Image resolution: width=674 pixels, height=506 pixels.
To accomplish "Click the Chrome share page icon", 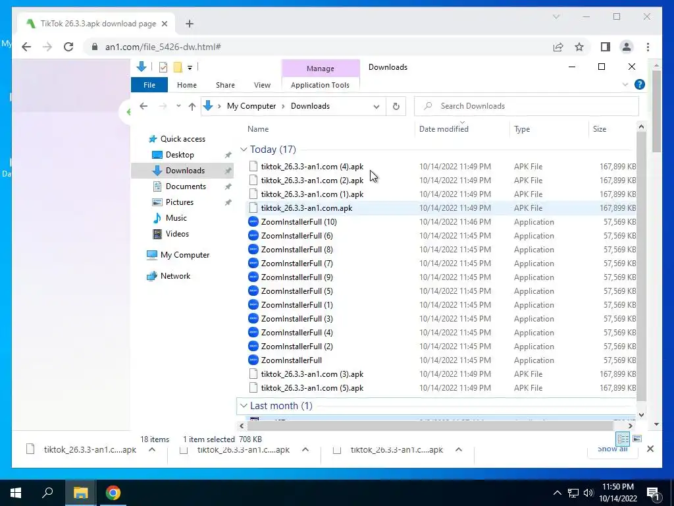I will [558, 47].
